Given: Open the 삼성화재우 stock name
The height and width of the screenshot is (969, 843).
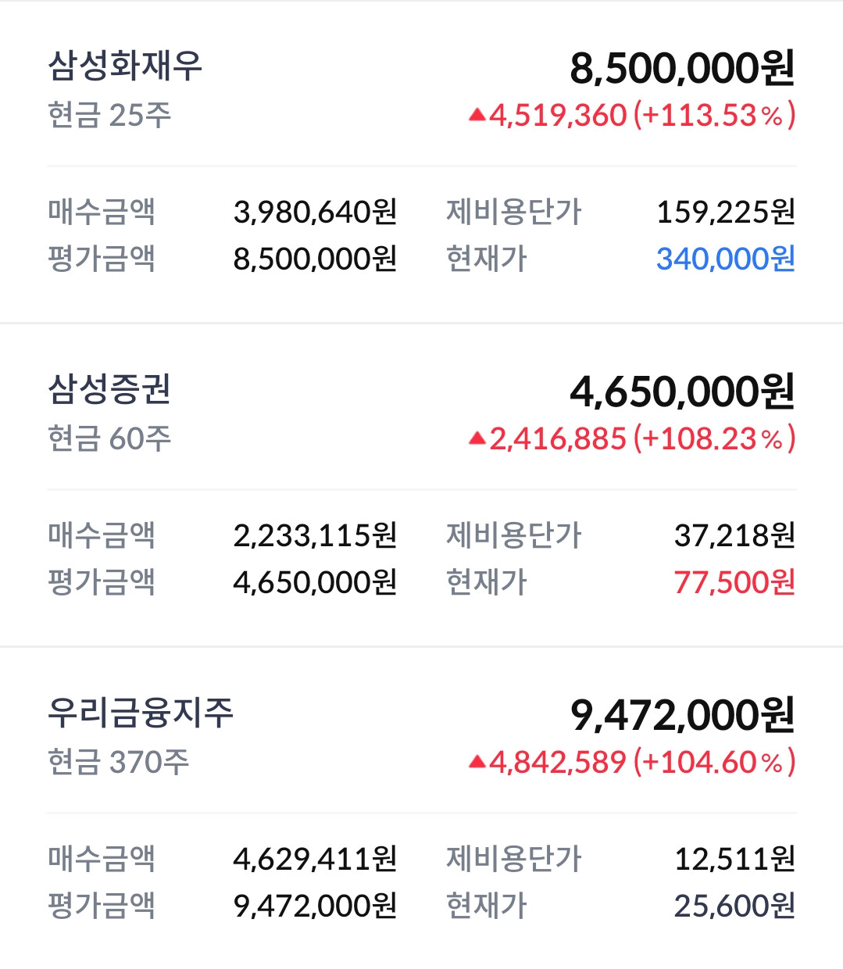Looking at the screenshot, I should (125, 66).
